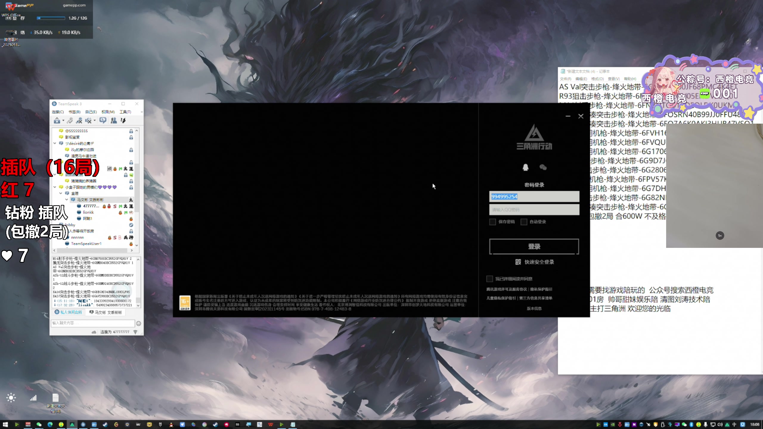Switch to 私人休闲会所 chat tab
Image resolution: width=763 pixels, height=429 pixels.
tap(68, 312)
